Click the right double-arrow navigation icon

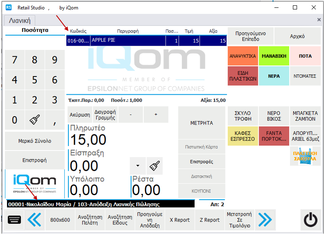coord(265,220)
